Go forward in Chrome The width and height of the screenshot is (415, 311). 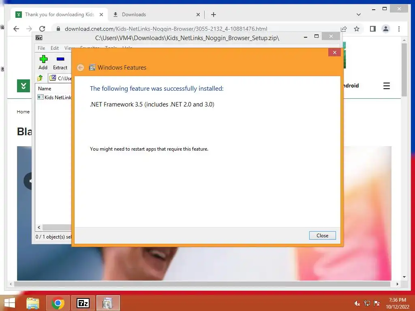tap(29, 29)
